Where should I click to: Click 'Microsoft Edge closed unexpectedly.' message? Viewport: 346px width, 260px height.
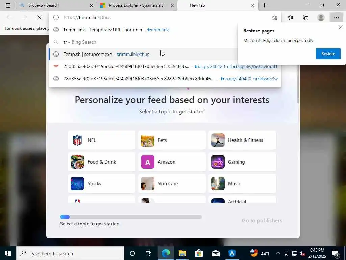pyautogui.click(x=279, y=41)
